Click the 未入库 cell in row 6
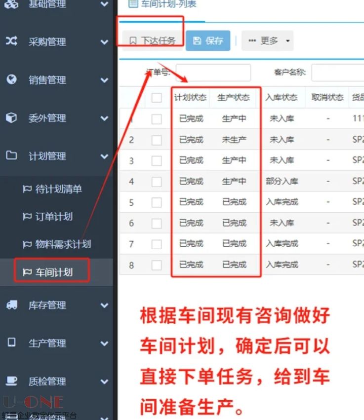The image size is (364, 420). tap(282, 223)
